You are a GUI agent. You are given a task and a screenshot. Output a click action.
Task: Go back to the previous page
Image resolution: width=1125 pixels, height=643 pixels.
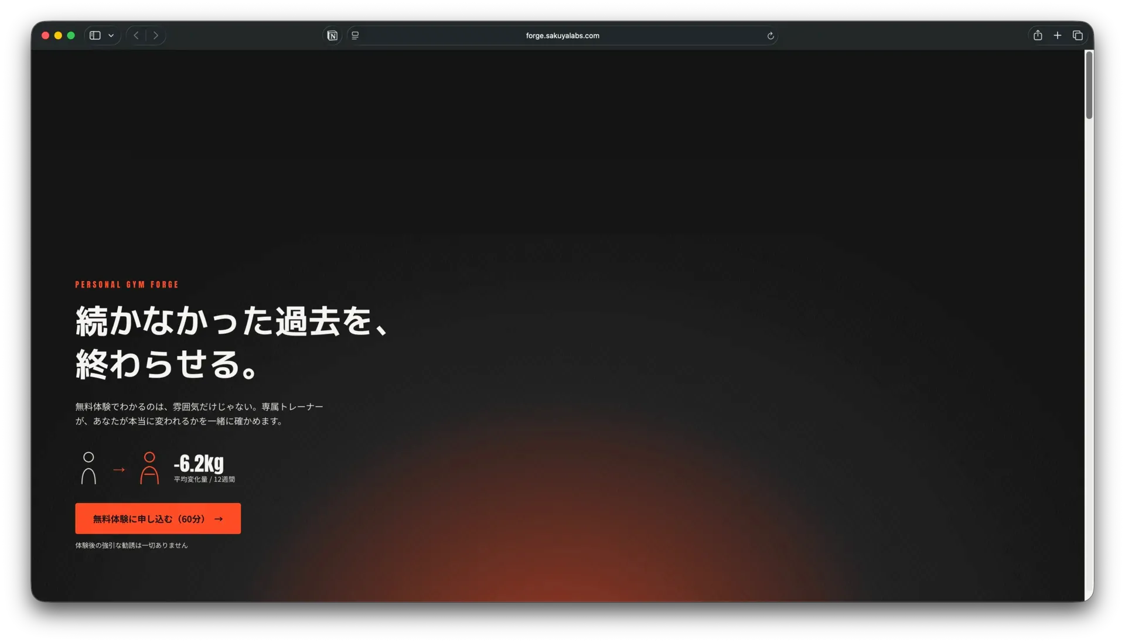pyautogui.click(x=136, y=36)
